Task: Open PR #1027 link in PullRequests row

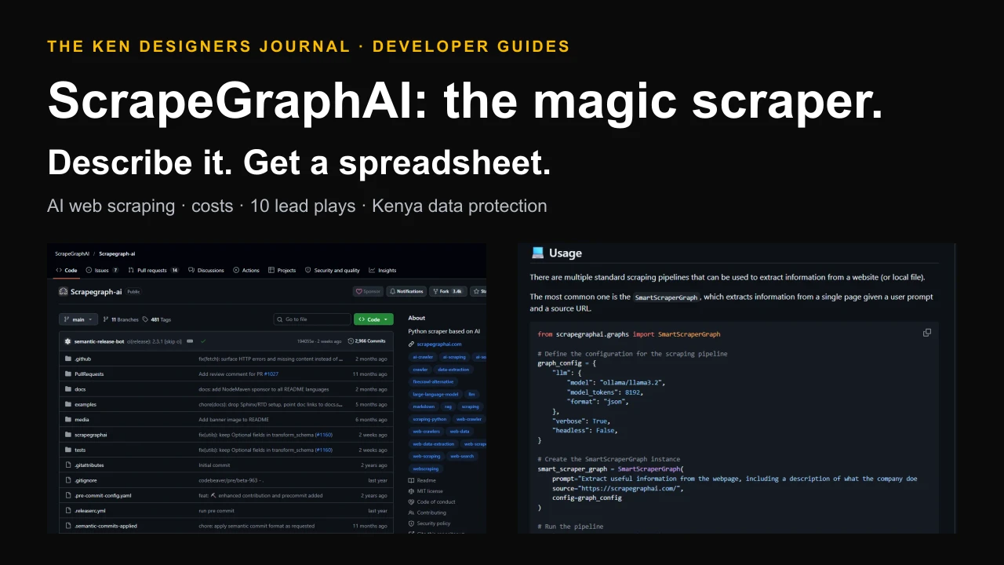Action: coord(271,374)
